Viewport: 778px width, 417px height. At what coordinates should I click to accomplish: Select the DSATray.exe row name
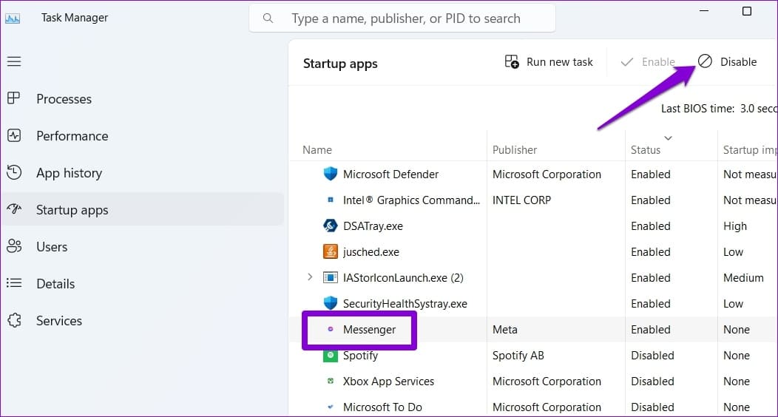(373, 226)
